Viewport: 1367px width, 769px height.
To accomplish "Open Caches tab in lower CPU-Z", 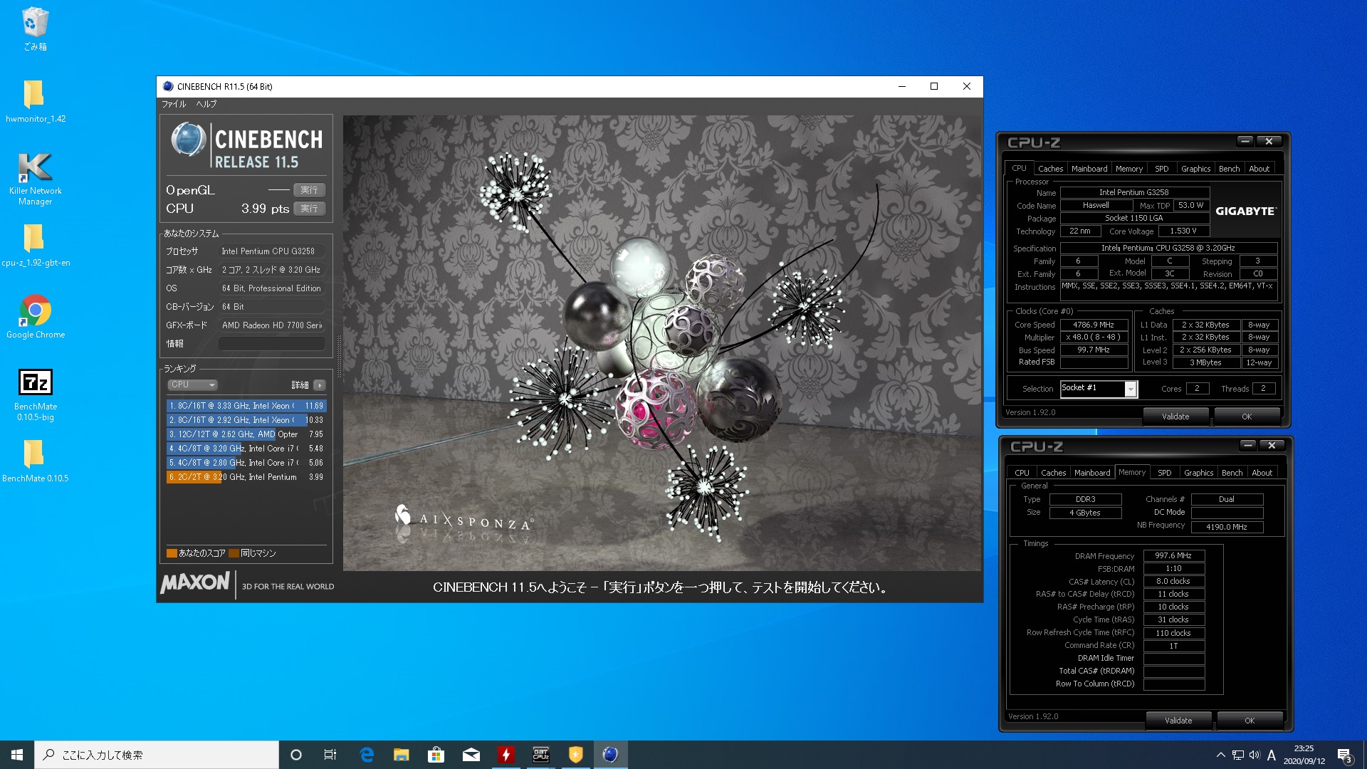I will pos(1053,473).
